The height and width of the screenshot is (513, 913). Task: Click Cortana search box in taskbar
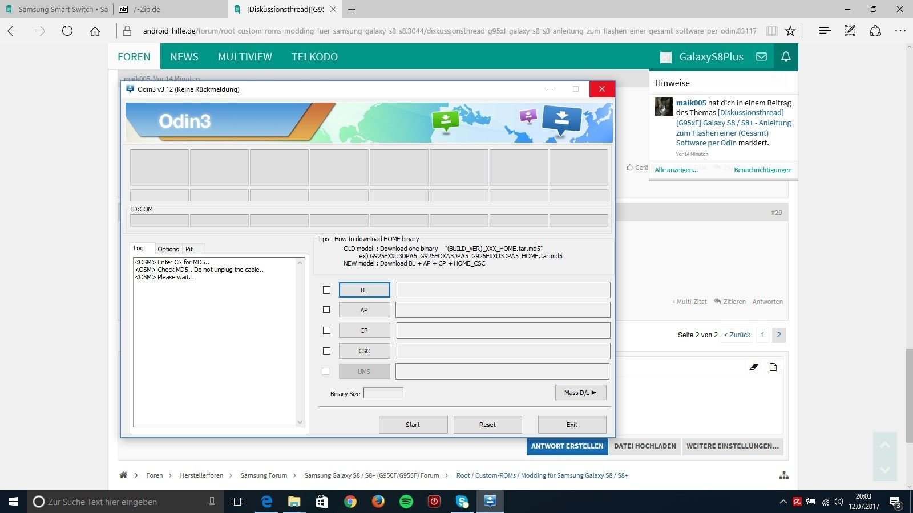[x=124, y=502]
